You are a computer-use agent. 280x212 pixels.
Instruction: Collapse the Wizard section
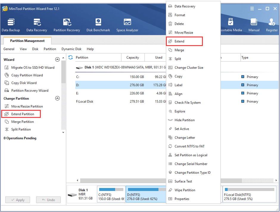click(57, 59)
